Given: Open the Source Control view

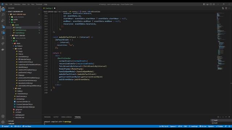Looking at the screenshot, I should [x=3, y=26].
